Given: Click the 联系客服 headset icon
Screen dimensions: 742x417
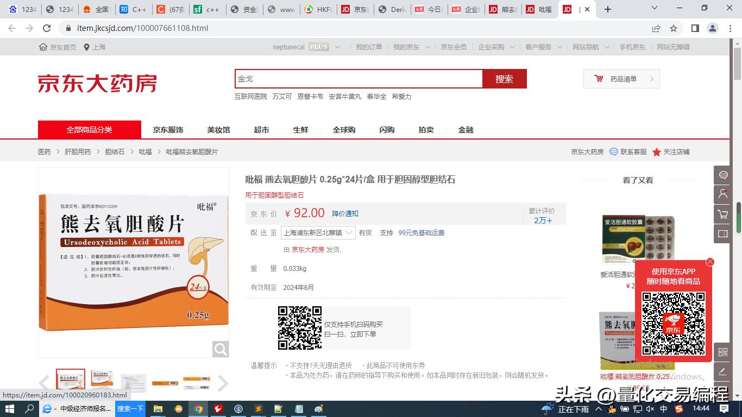Looking at the screenshot, I should point(614,152).
